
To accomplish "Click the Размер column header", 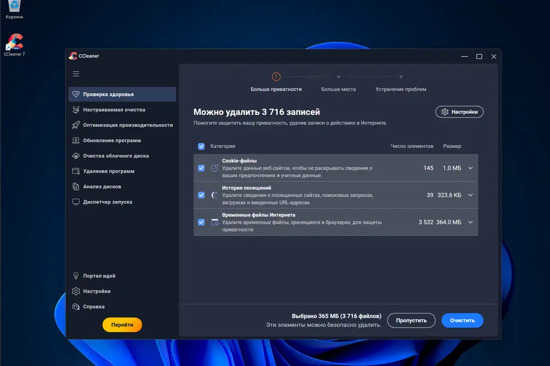I will tap(452, 146).
